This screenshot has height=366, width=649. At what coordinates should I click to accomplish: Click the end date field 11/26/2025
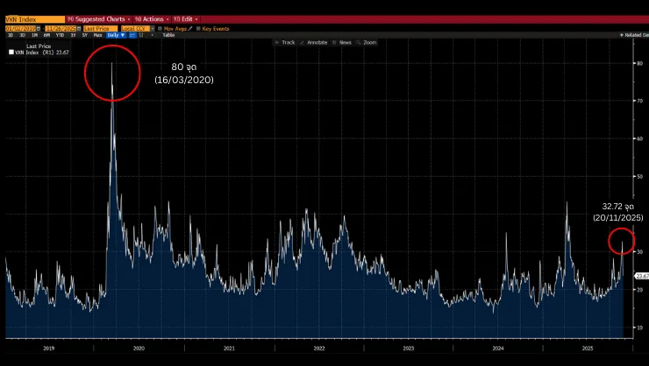[x=61, y=29]
